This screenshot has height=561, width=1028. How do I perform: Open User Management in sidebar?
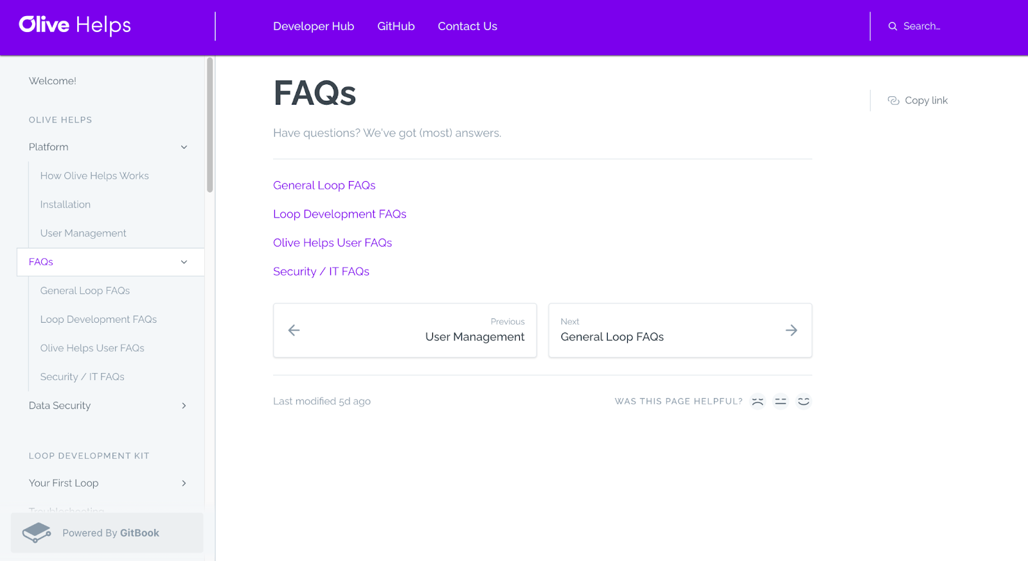(83, 234)
